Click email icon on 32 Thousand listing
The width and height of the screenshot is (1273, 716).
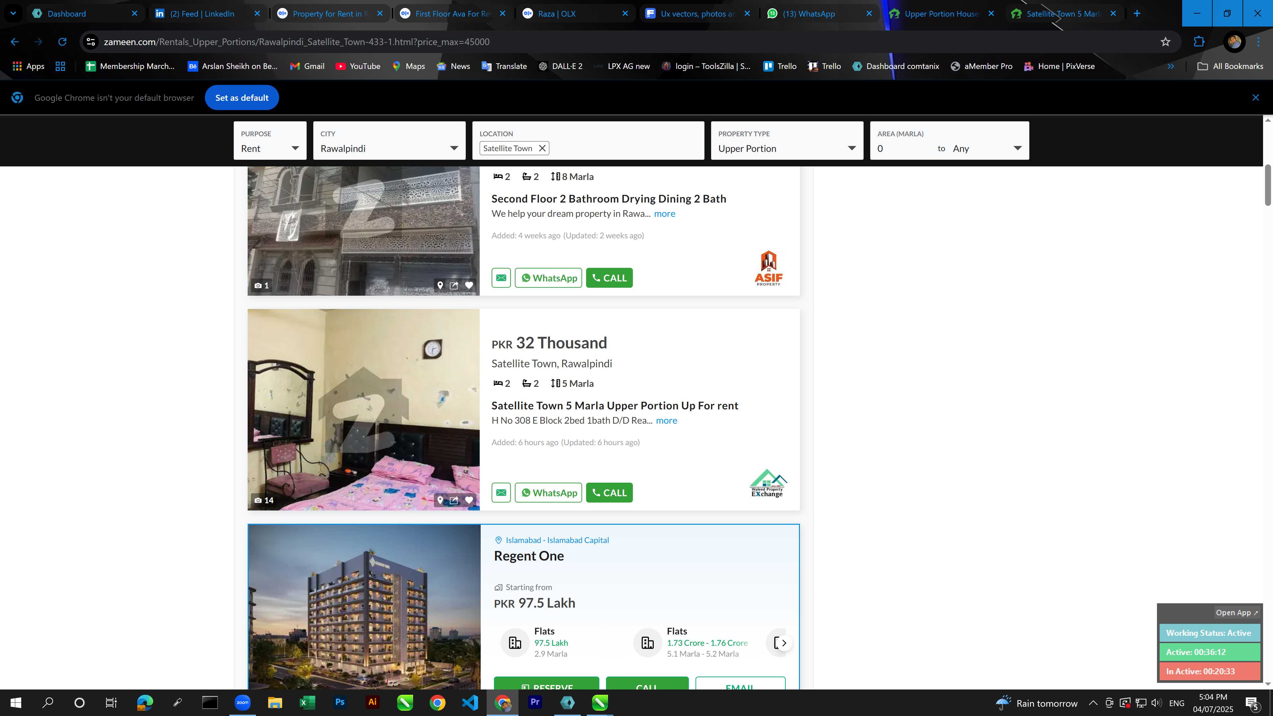pos(501,493)
